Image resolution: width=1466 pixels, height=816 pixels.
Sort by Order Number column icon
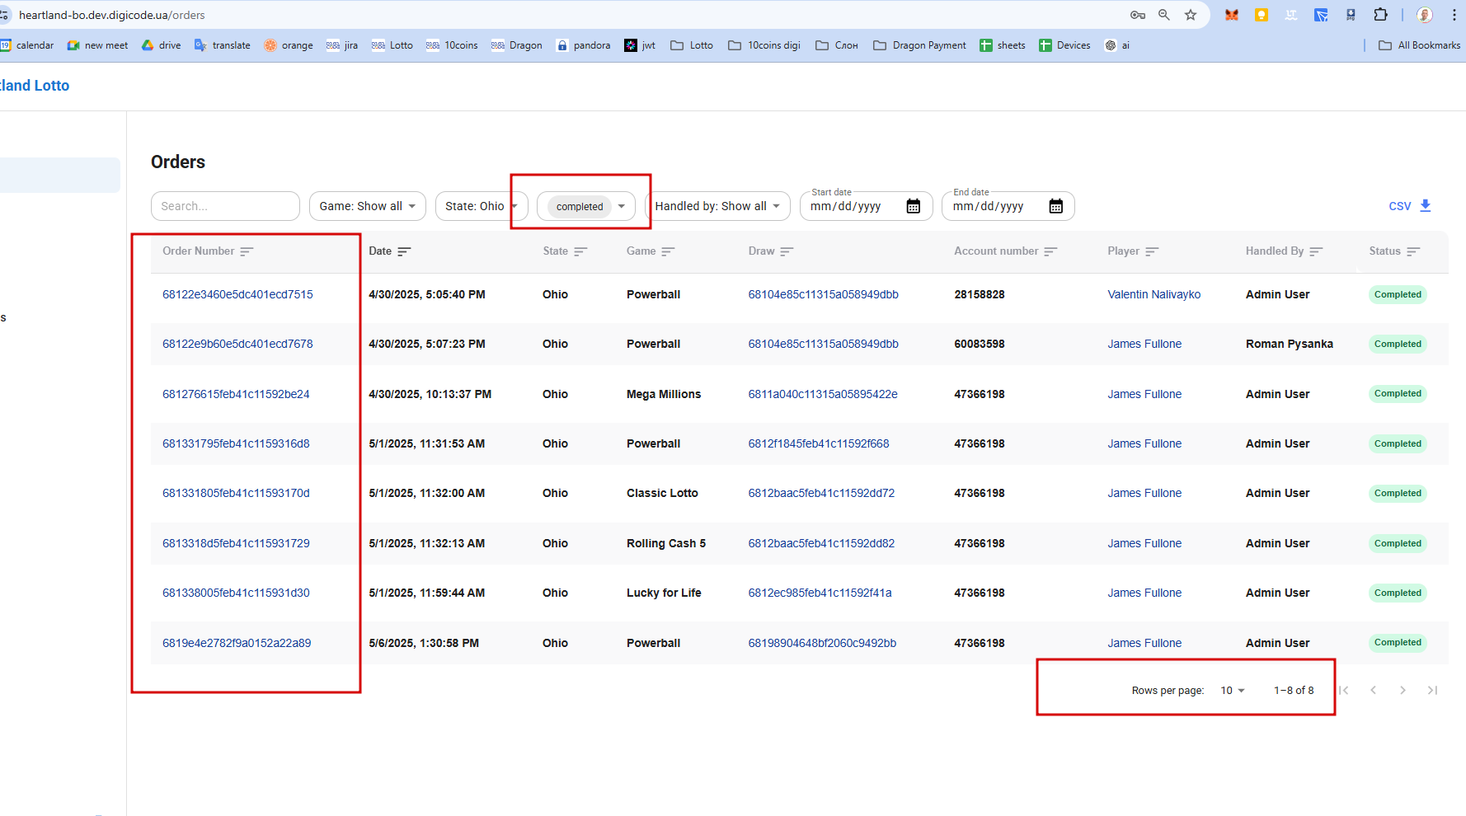coord(247,251)
